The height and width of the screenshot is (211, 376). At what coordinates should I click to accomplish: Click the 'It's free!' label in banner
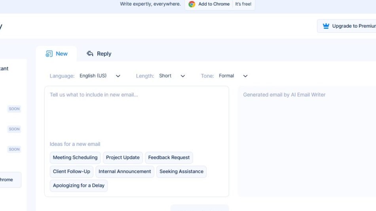point(243,4)
